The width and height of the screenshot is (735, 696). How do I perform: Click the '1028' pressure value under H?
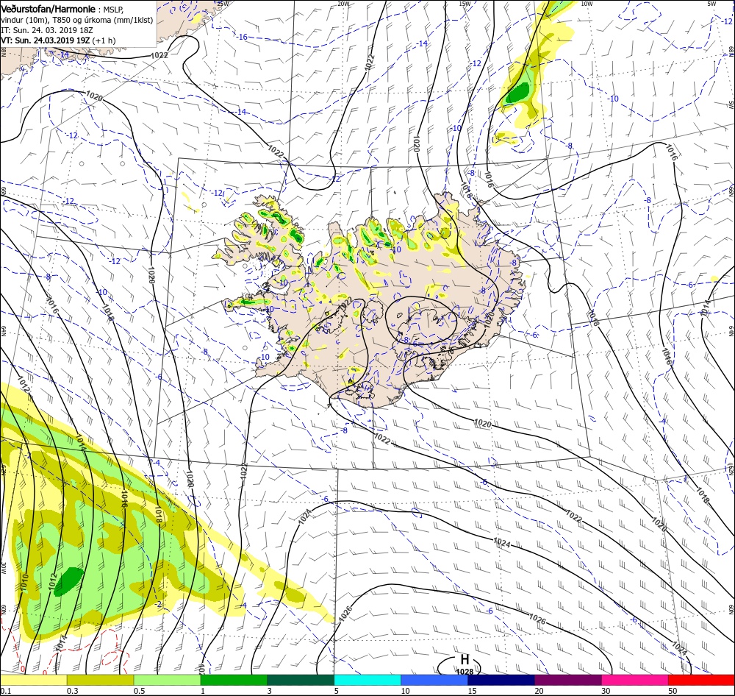point(464,672)
